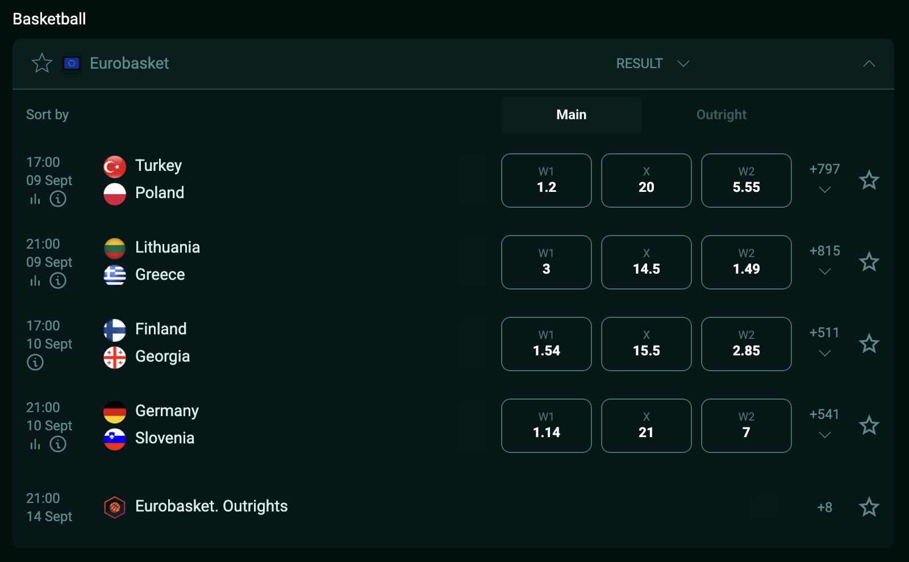The width and height of the screenshot is (909, 562).
Task: Click the Turkey flag icon
Action: coord(115,166)
